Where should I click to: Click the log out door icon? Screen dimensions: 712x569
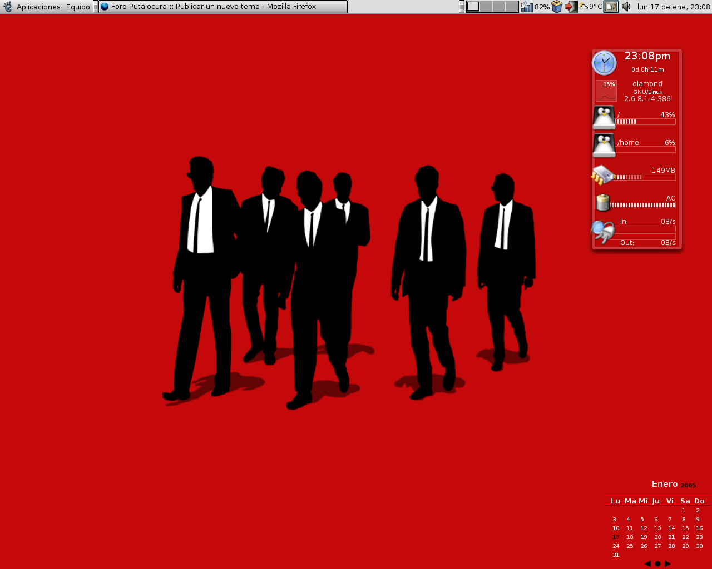pyautogui.click(x=571, y=7)
